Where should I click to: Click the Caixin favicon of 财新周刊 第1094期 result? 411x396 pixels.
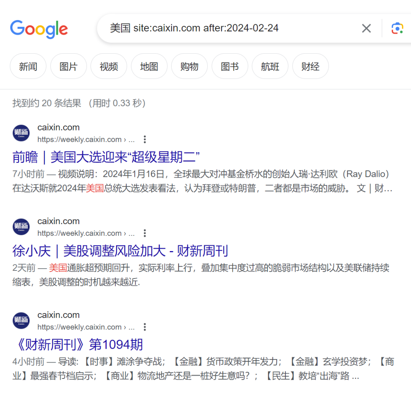(21, 320)
